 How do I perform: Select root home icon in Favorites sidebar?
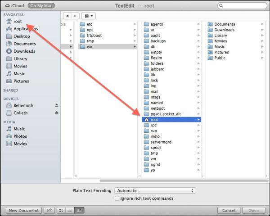tap(9, 21)
